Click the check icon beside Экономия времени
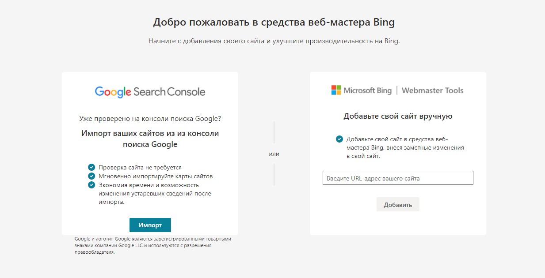545x278 pixels. 91,184
